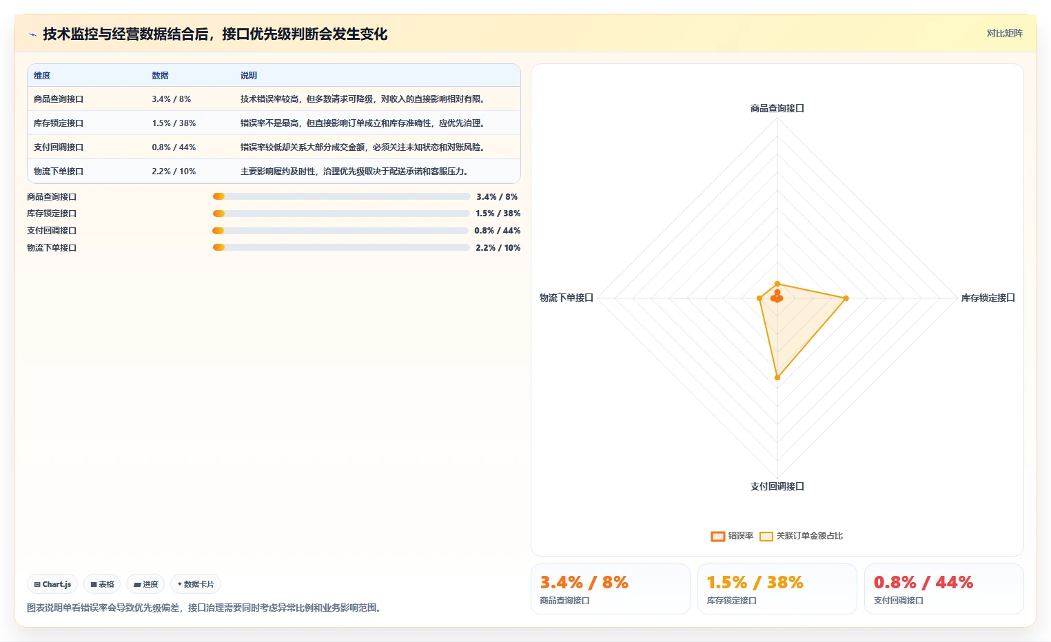Select the 进度 tag chip
1051x642 pixels.
point(145,584)
